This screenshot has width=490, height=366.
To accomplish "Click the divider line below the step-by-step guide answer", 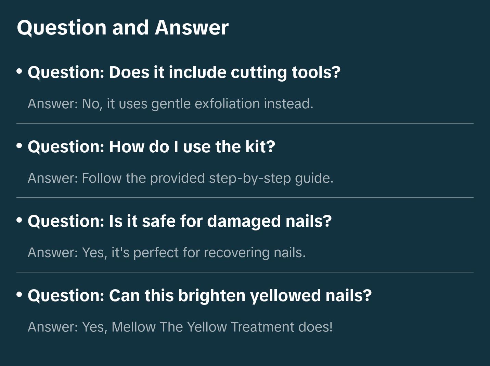I will point(245,198).
